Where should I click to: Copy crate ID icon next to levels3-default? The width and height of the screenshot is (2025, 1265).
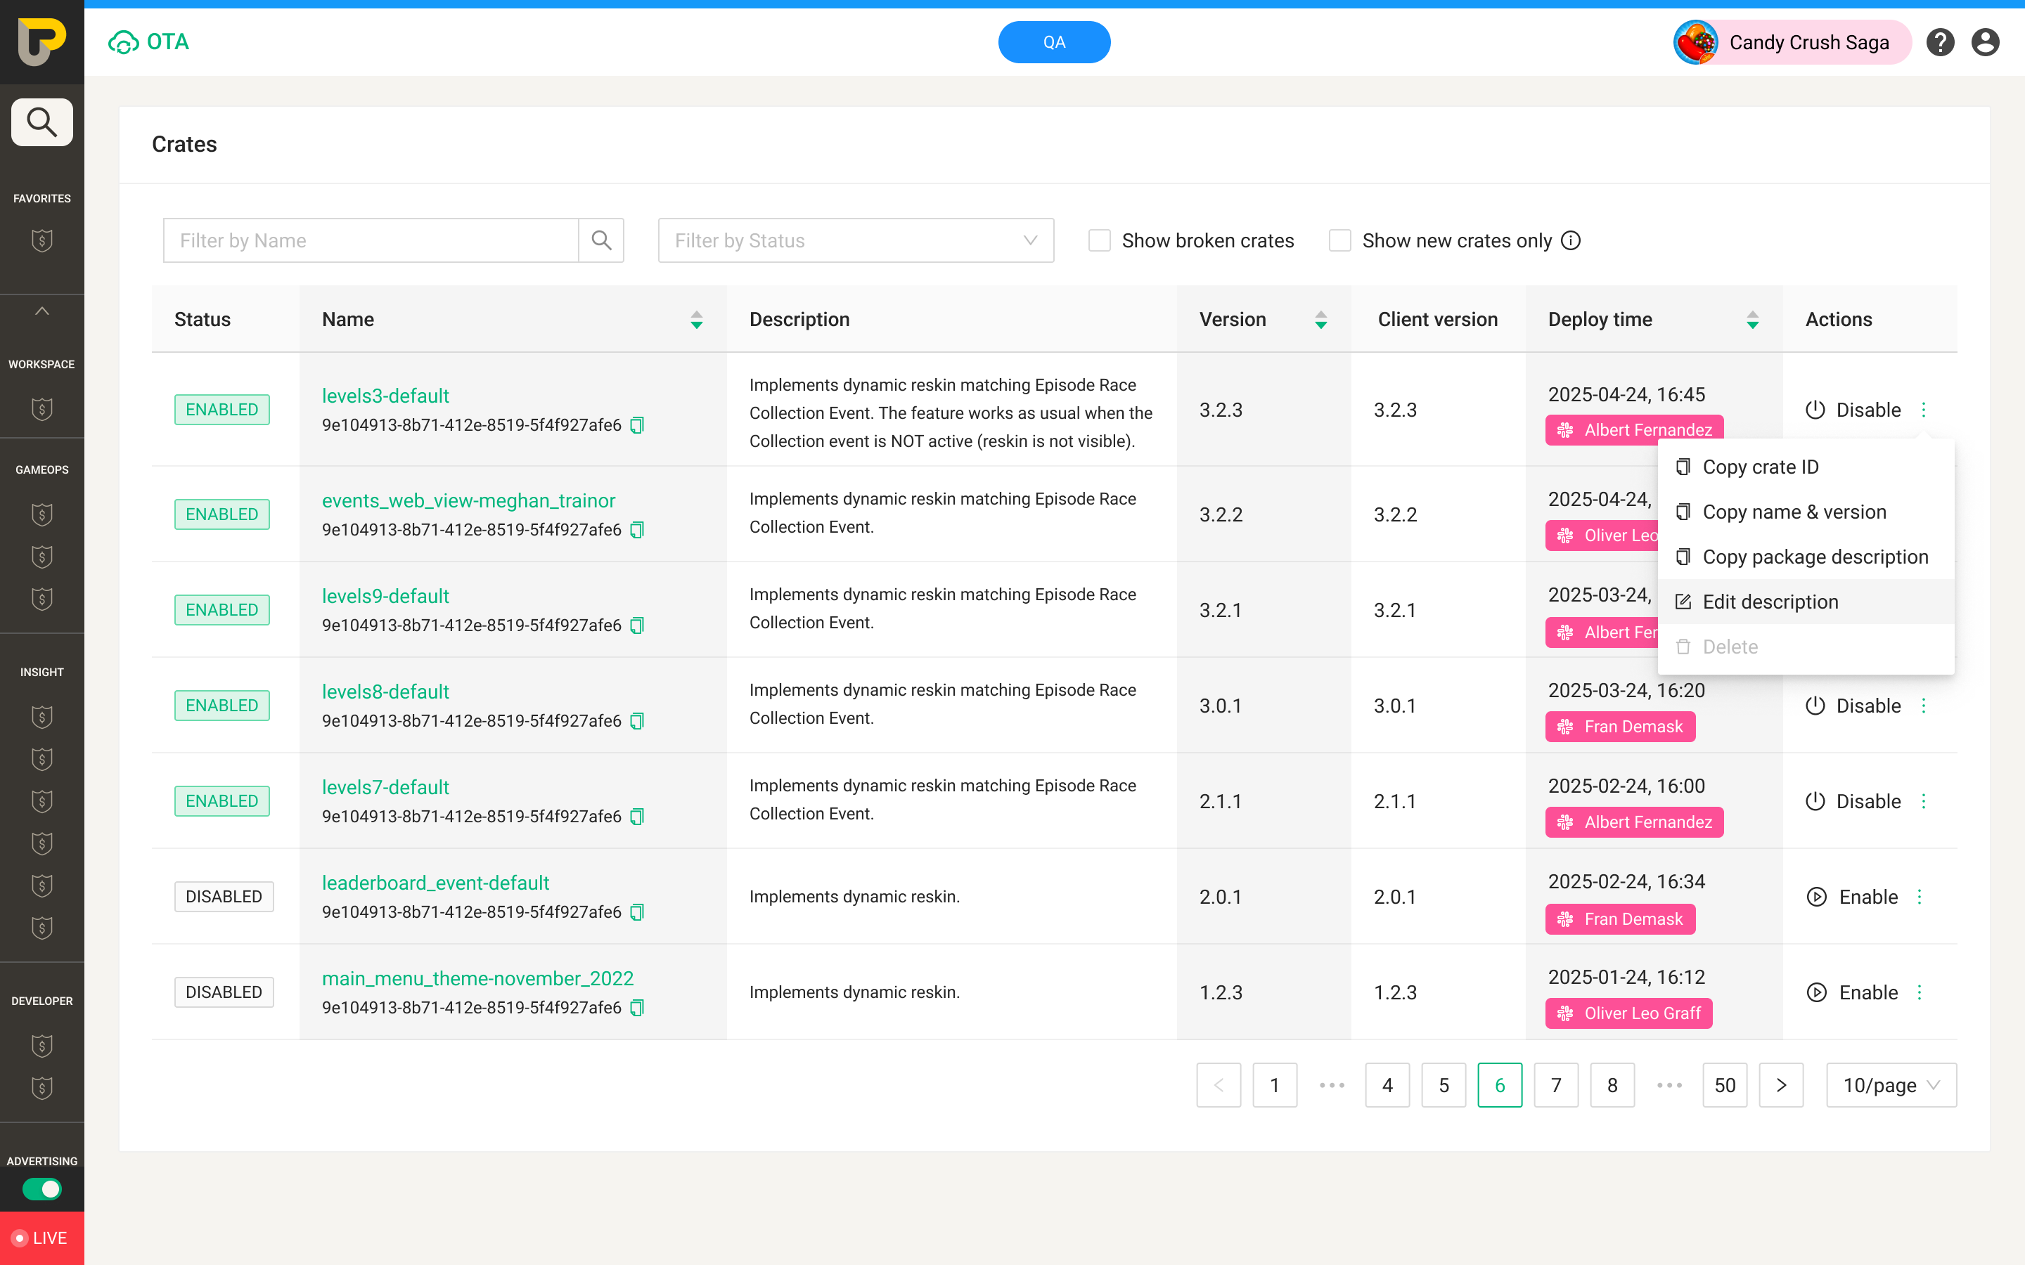coord(637,425)
